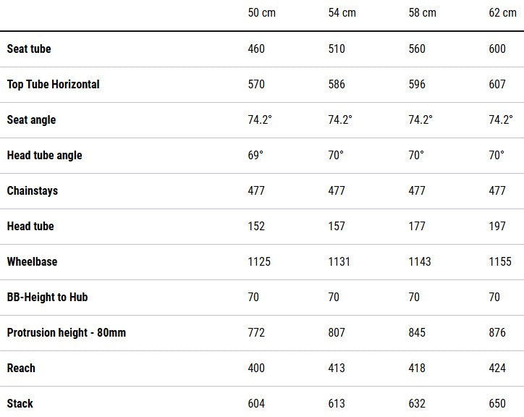
Task: Click the Head tube angle label
Action: click(44, 156)
